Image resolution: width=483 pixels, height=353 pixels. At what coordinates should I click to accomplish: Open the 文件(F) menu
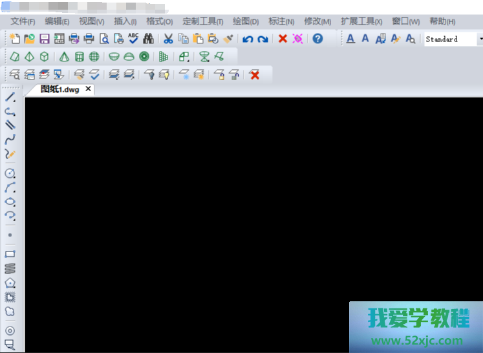23,21
